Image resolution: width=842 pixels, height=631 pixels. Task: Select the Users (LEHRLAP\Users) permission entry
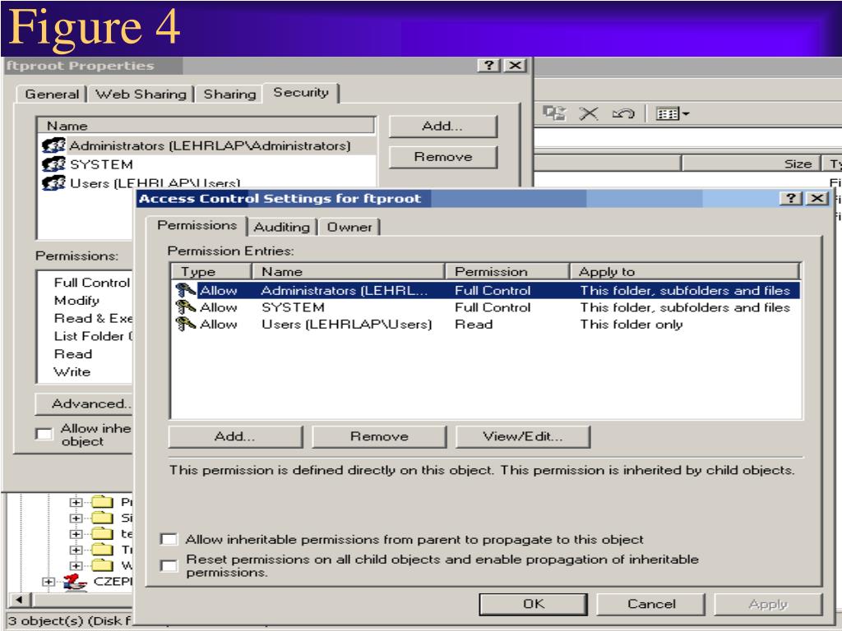[x=486, y=324]
